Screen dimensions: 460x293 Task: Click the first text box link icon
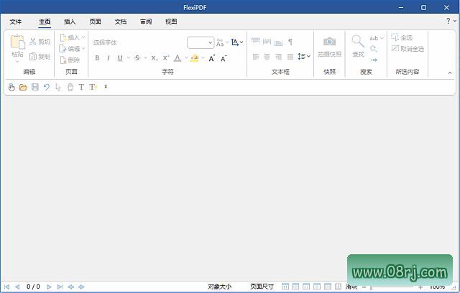[x=256, y=42]
